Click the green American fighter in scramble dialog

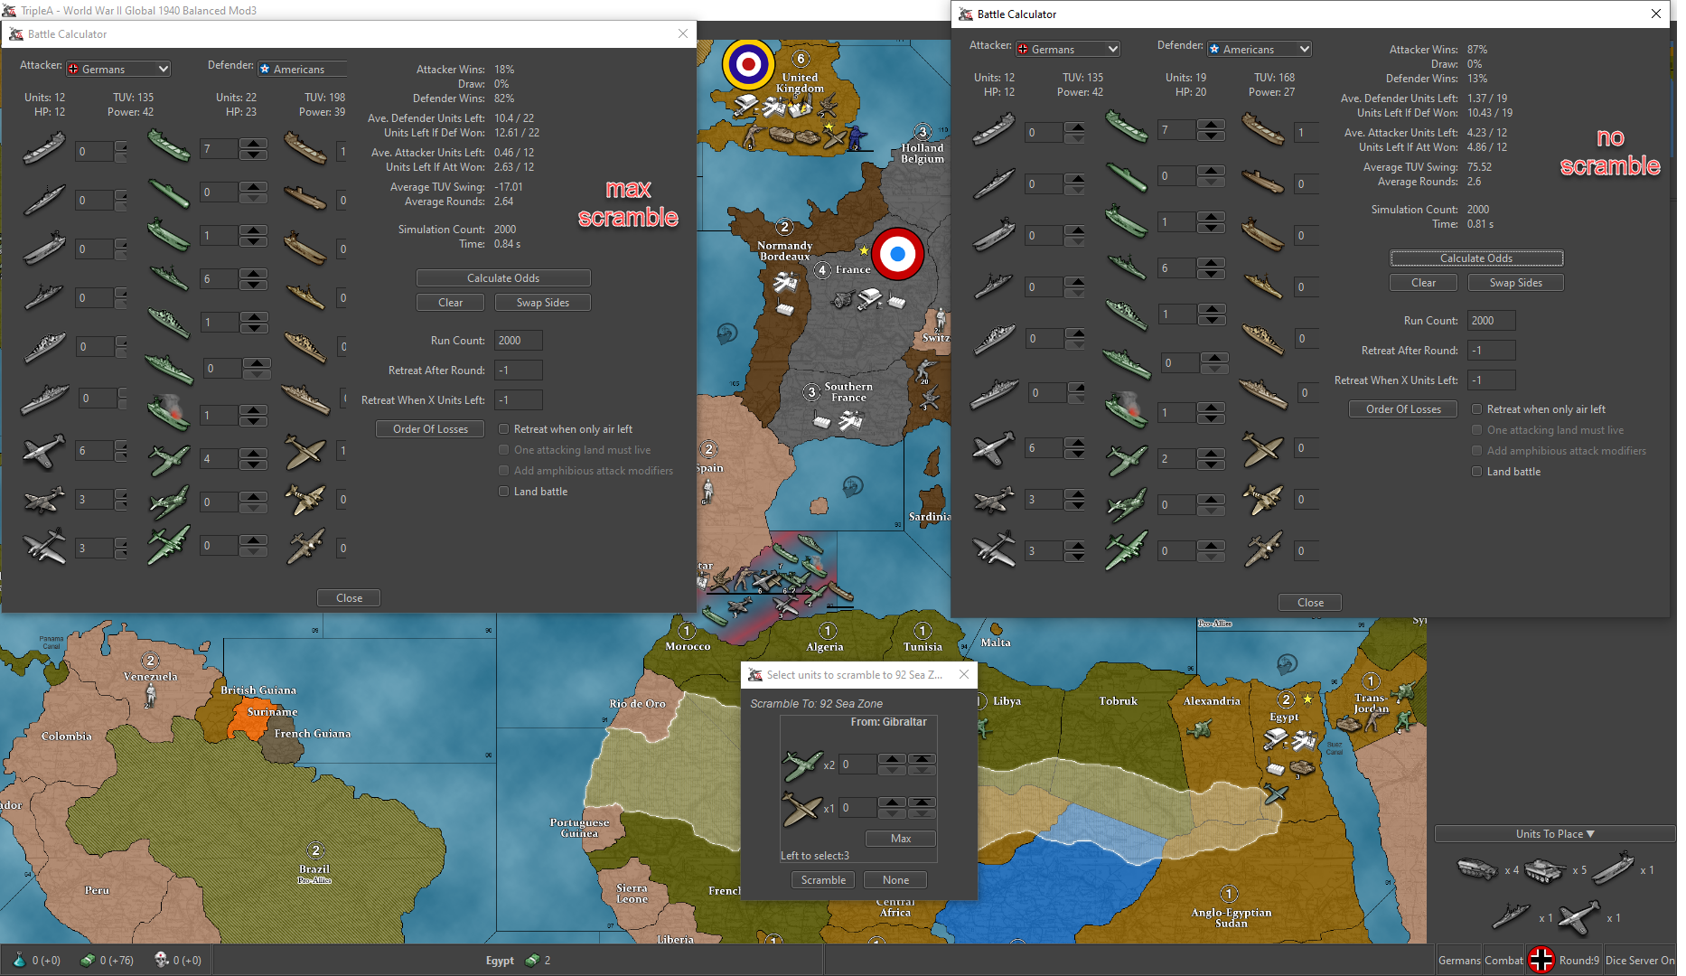[x=801, y=765]
